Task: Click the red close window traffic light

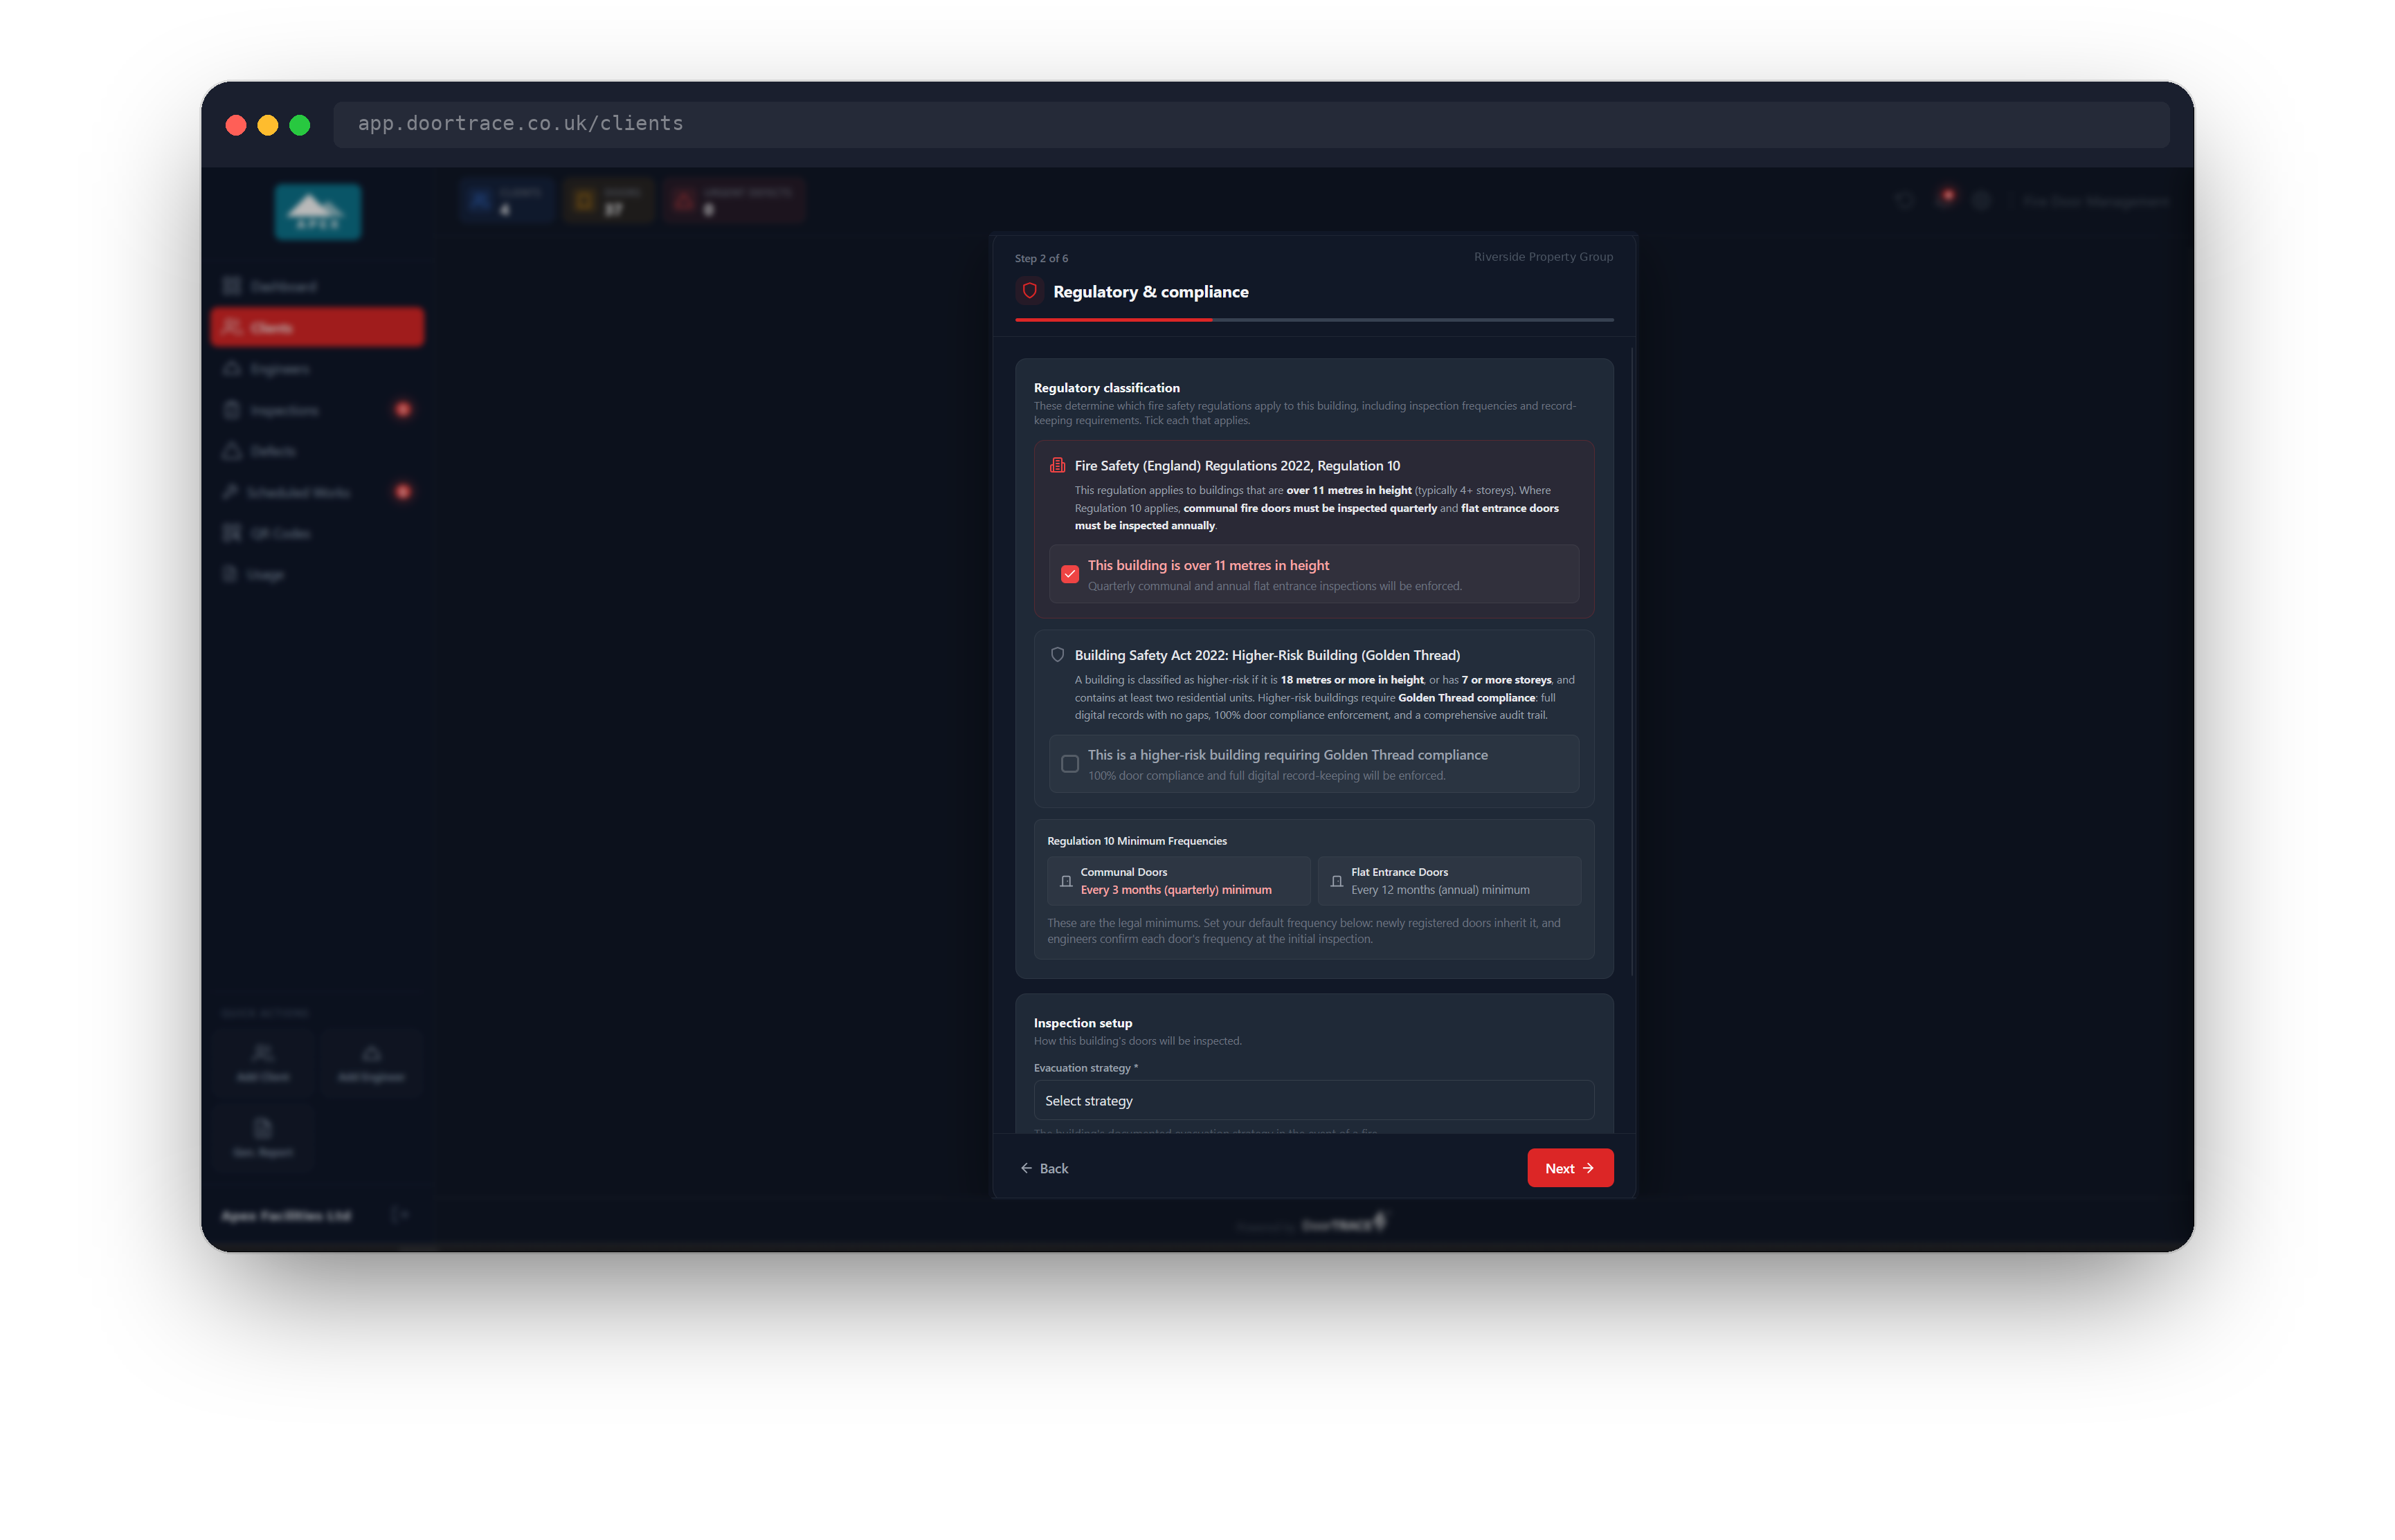Action: pyautogui.click(x=236, y=125)
